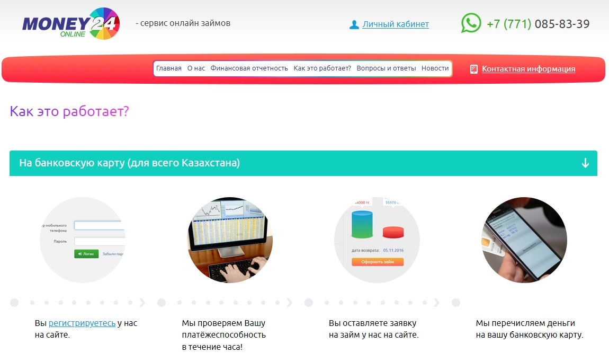Navigate to Новости
The image size is (609, 353).
click(435, 68)
